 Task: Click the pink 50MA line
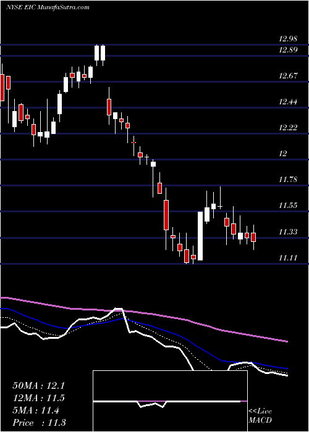(x=143, y=313)
